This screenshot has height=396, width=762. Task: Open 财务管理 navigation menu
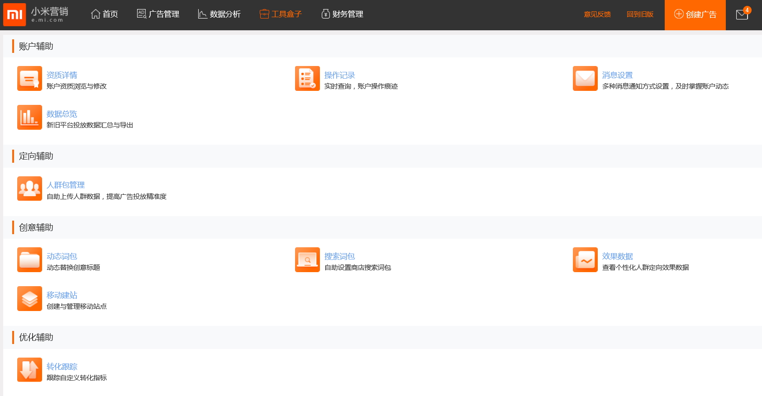coord(342,14)
